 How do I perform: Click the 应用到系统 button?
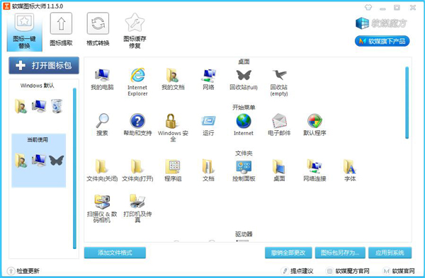[x=390, y=253]
